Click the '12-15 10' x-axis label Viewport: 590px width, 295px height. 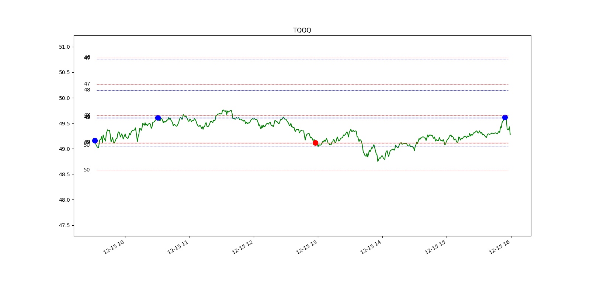pyautogui.click(x=114, y=247)
